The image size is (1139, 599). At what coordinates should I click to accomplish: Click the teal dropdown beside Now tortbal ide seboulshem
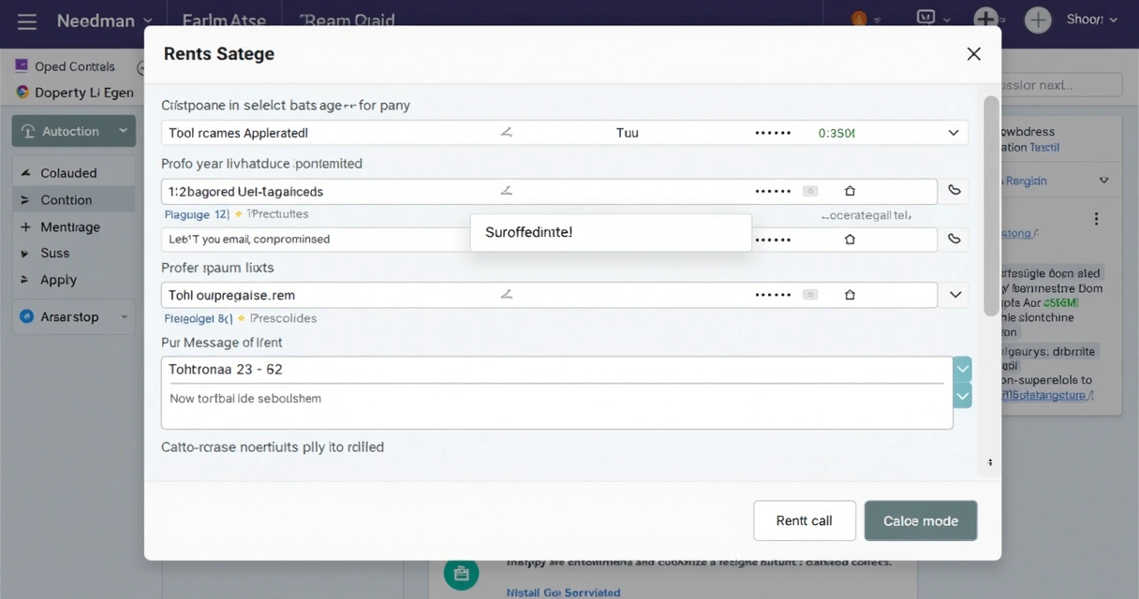pyautogui.click(x=963, y=396)
